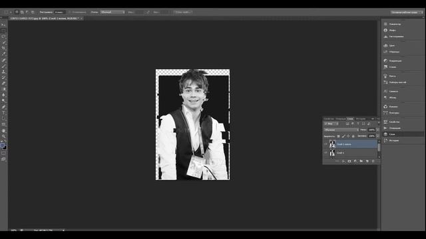Viewport: 426px width, 239px height.
Task: Open the Коррекция panel
Action: 395,61
